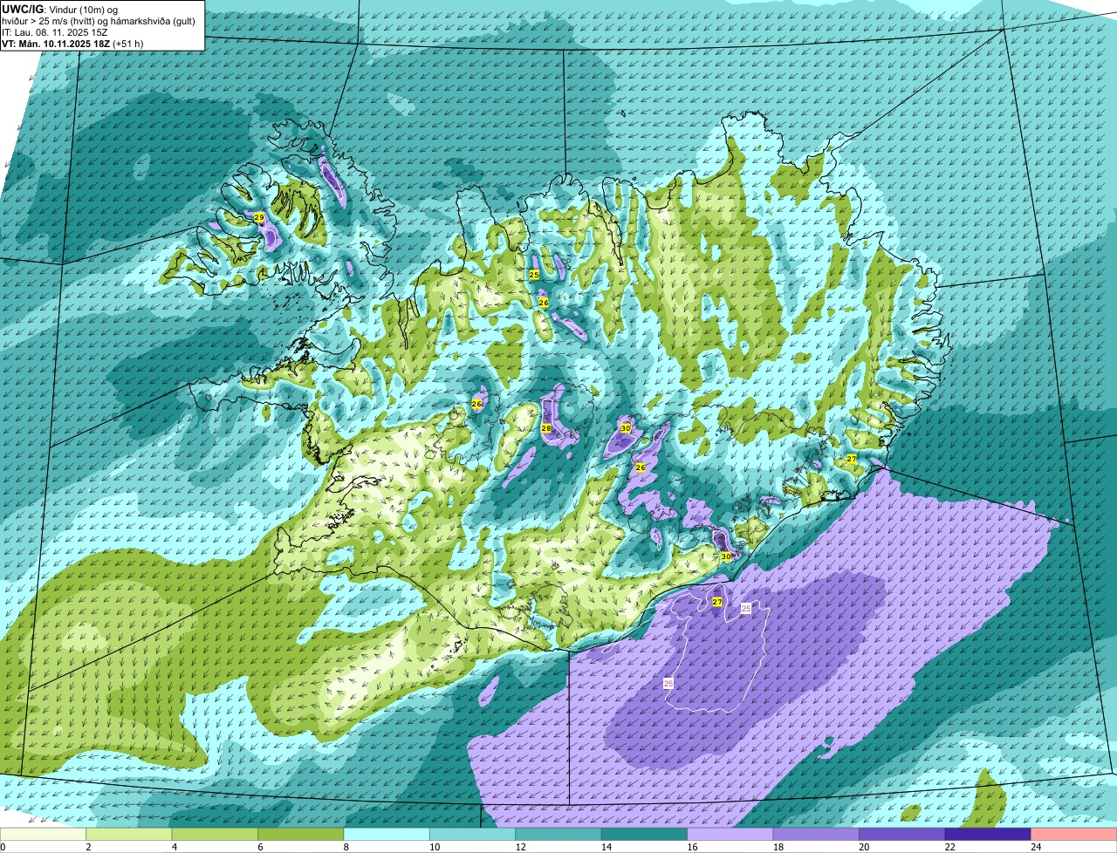Click the initial time "IT: Lau. 08. 11. 2025 15Z"

[x=55, y=31]
